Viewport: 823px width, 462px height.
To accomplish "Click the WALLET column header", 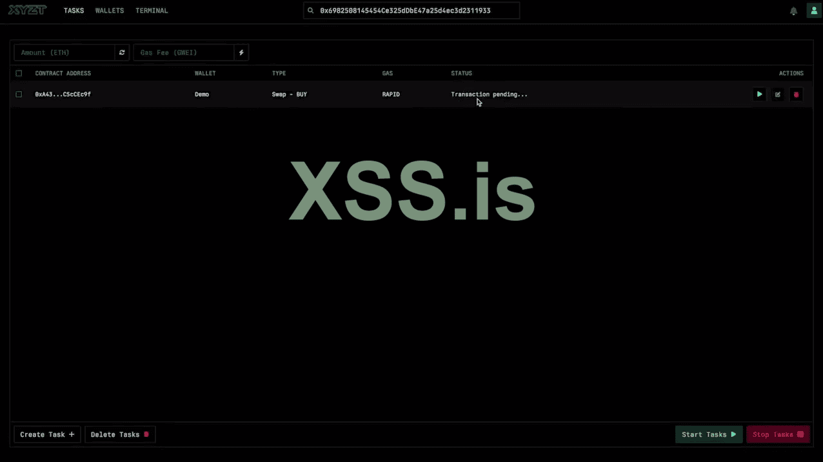I will 205,74.
